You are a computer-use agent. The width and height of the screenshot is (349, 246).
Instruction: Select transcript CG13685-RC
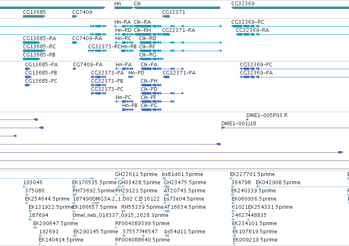coord(39,46)
